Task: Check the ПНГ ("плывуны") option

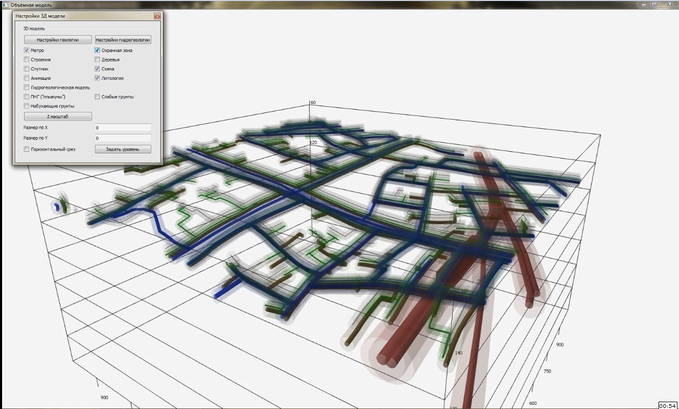Action: (27, 97)
